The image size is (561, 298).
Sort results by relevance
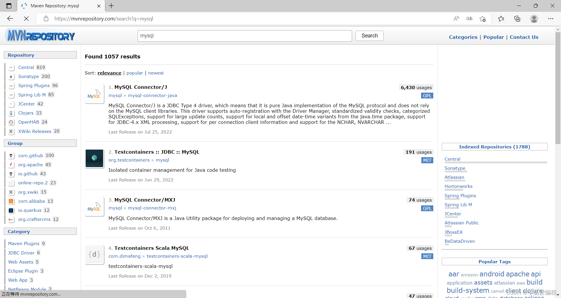click(x=109, y=73)
